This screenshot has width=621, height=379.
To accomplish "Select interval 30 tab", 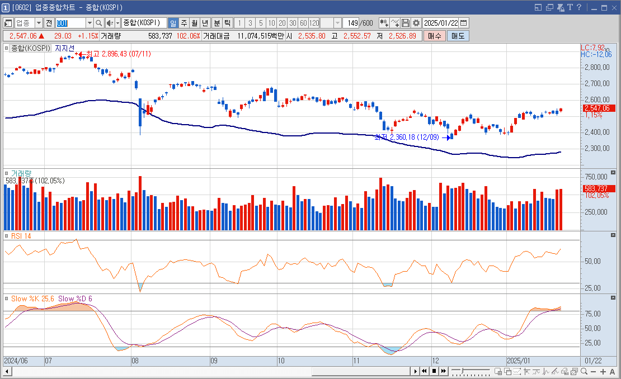I will [293, 23].
